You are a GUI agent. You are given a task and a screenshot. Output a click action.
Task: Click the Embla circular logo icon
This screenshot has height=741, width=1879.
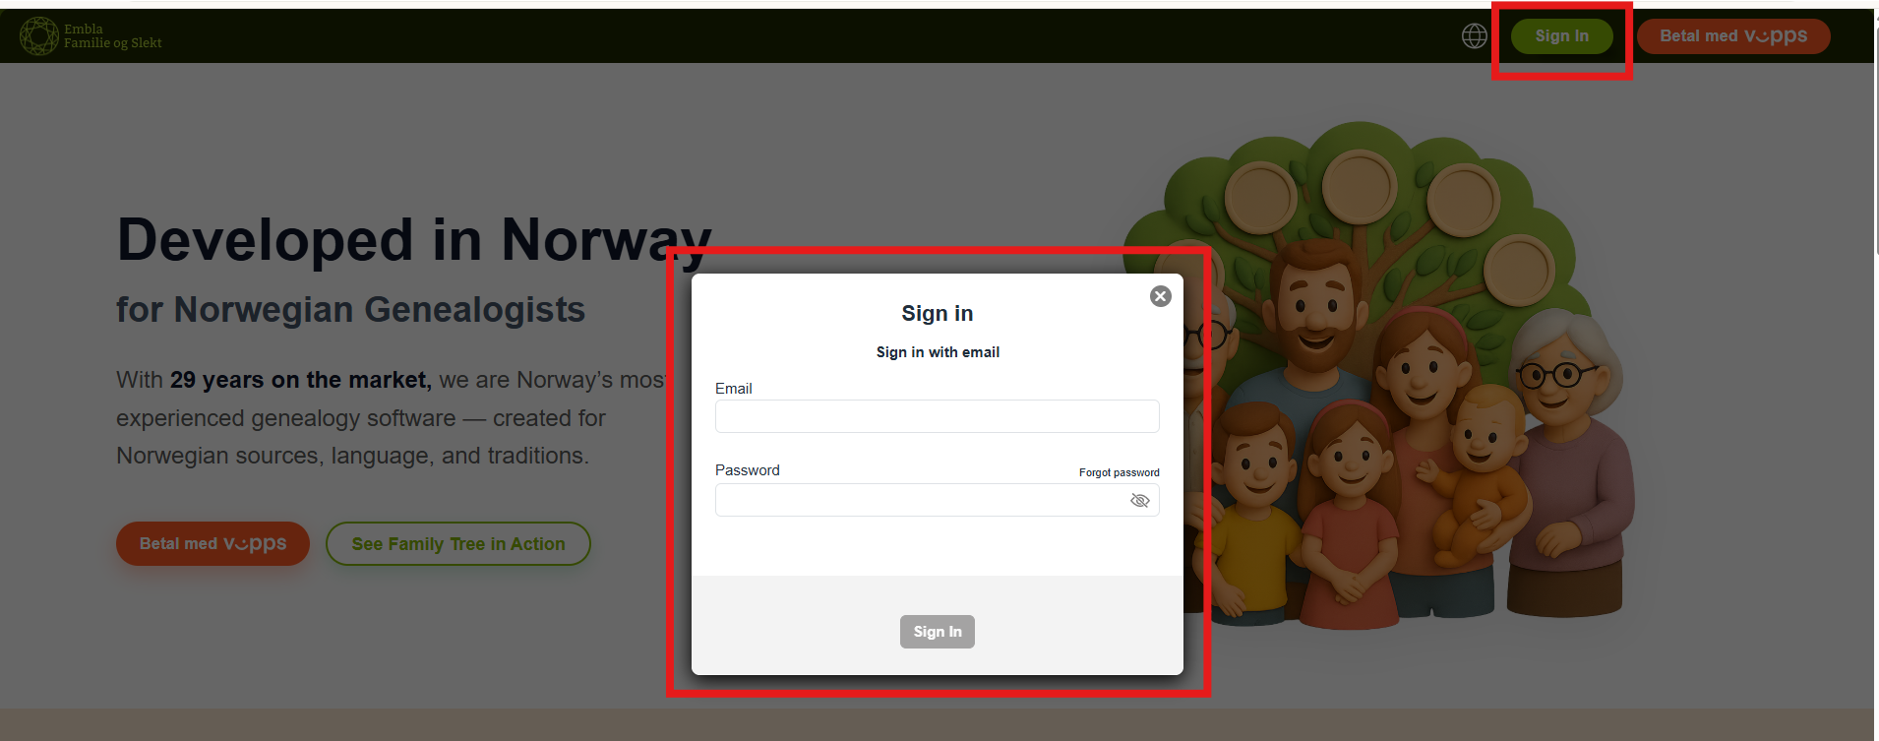tap(39, 36)
